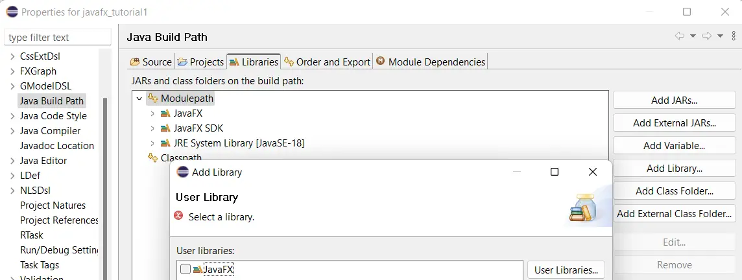The image size is (742, 280).
Task: Open the Module Dependencies tab
Action: 430,62
